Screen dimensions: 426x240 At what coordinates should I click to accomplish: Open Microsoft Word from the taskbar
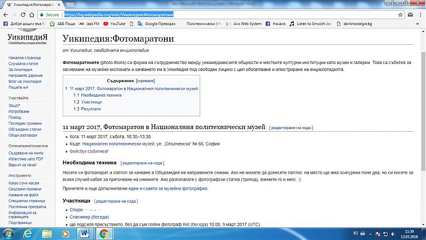[85, 234]
